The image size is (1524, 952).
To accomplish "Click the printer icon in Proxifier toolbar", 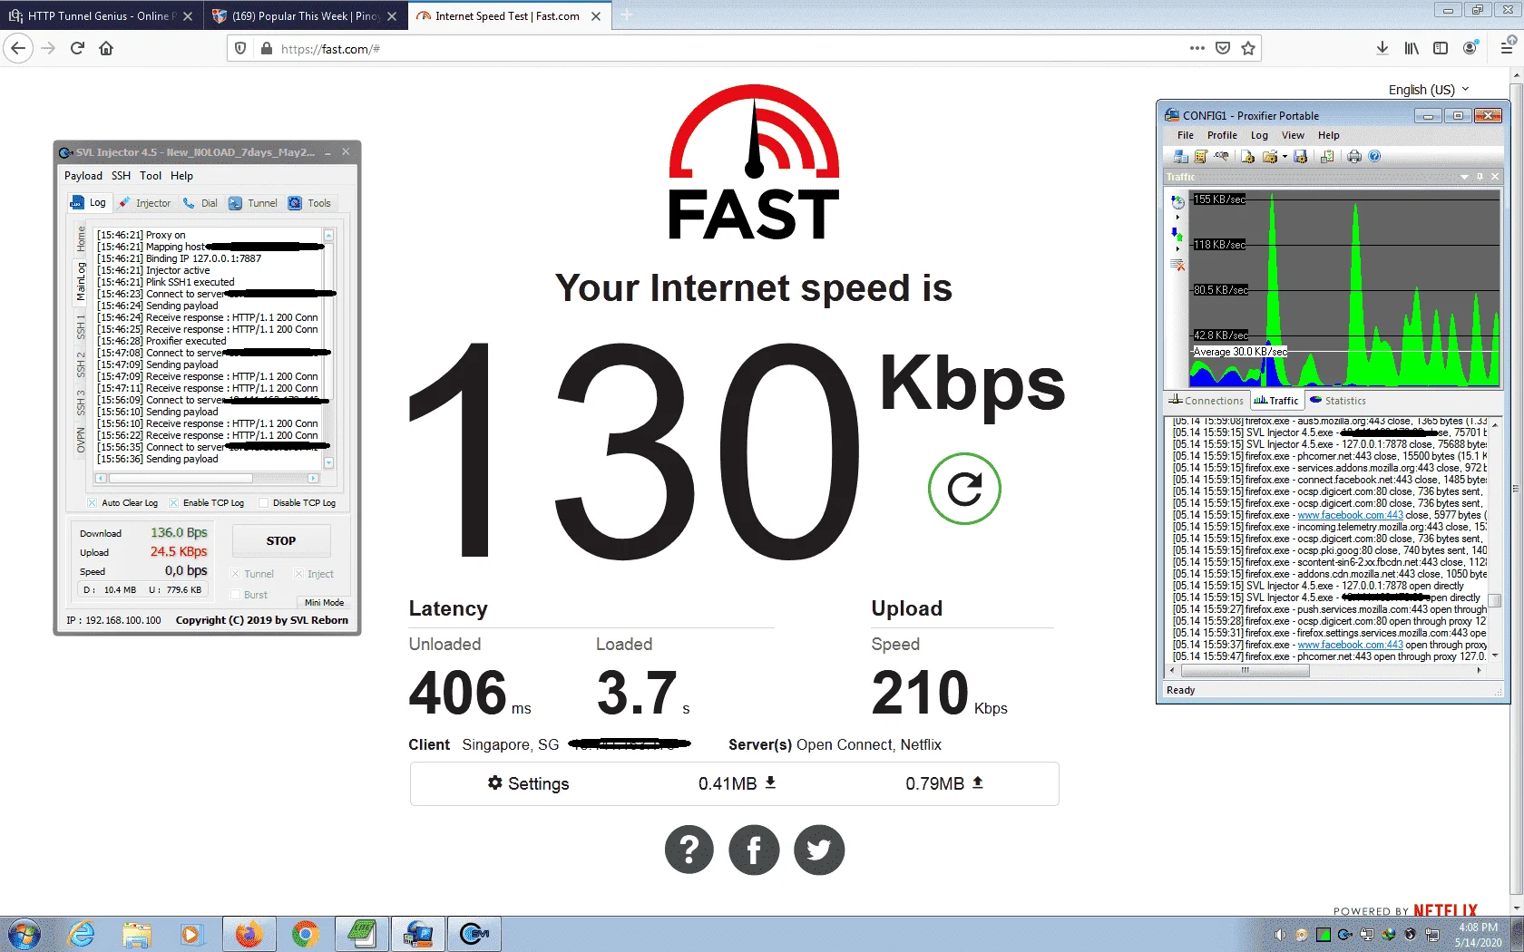I will pyautogui.click(x=1354, y=157).
